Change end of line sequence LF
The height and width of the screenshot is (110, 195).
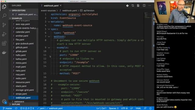pos(131,108)
